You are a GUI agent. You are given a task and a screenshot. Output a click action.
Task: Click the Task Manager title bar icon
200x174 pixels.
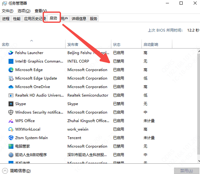coord(4,3)
